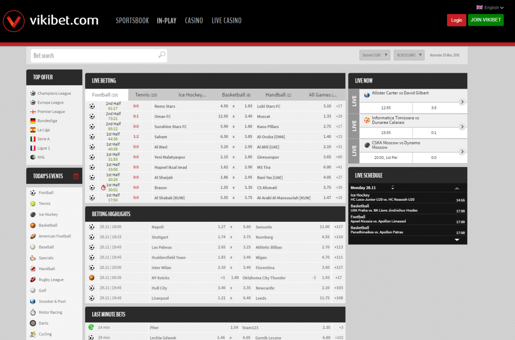Open the Europa League link
The height and width of the screenshot is (340, 515).
point(50,102)
